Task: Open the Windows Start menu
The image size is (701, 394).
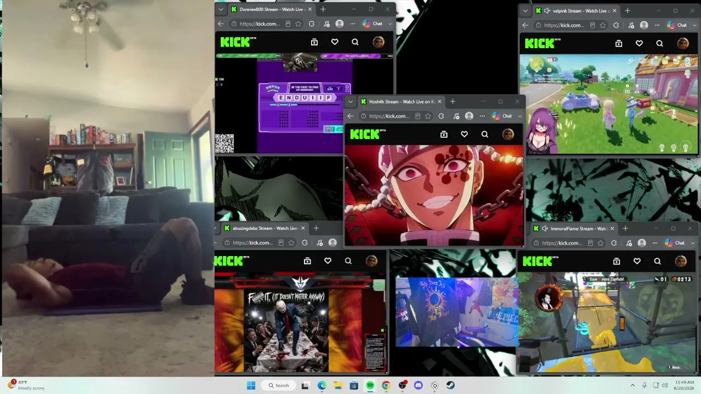Action: click(x=251, y=385)
